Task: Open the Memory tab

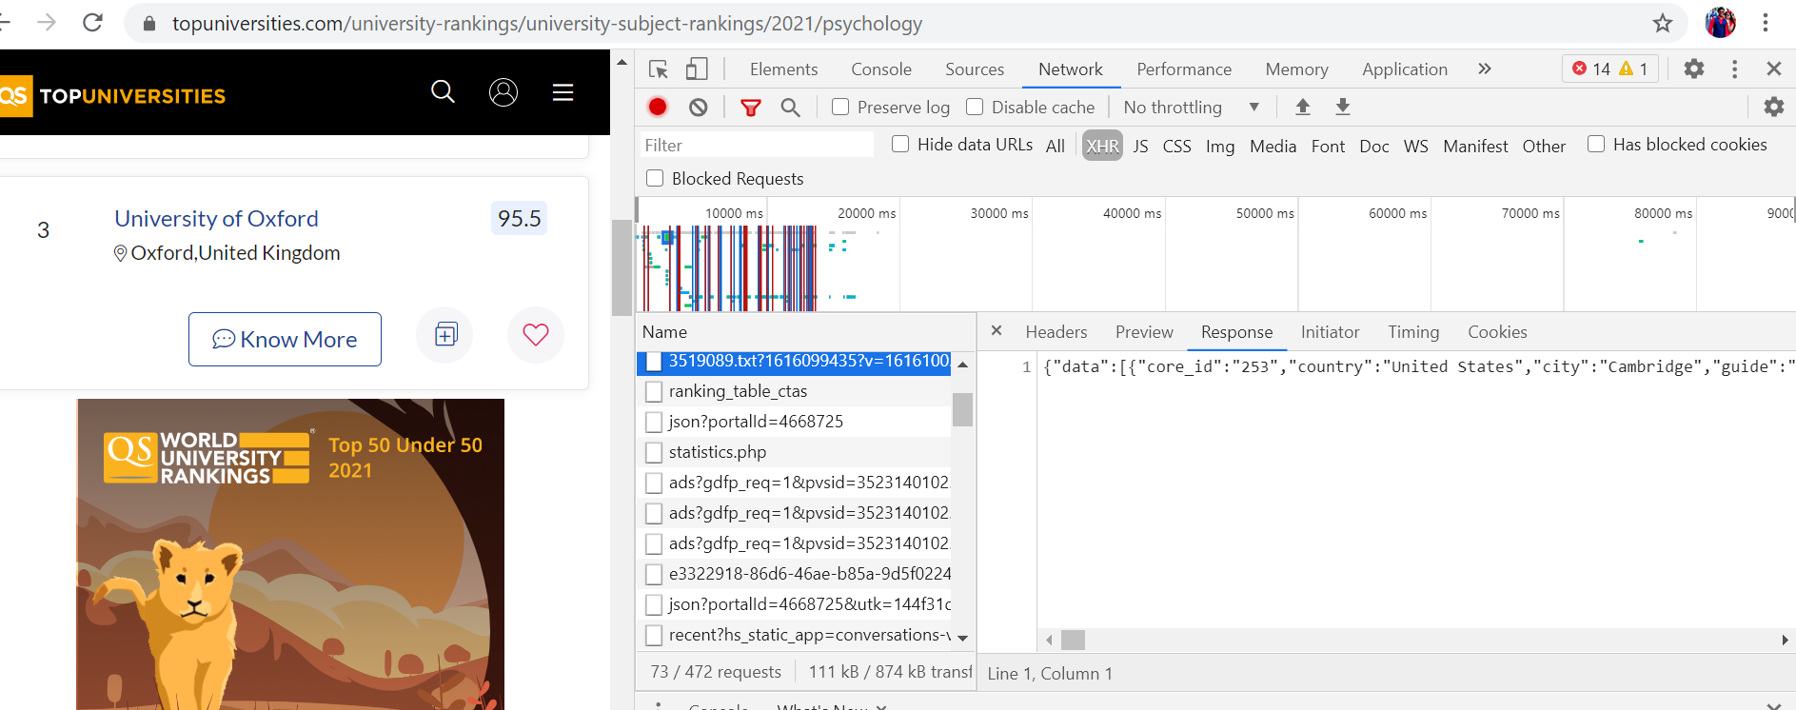Action: click(x=1296, y=69)
